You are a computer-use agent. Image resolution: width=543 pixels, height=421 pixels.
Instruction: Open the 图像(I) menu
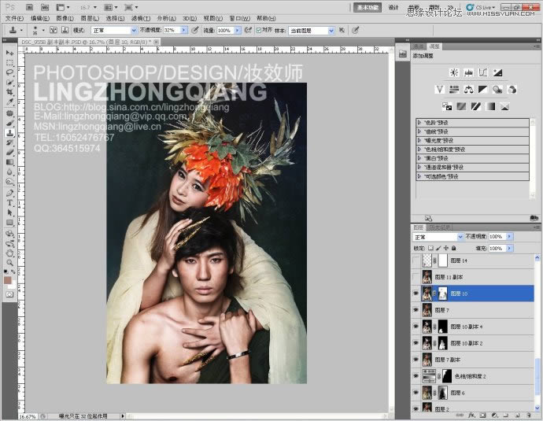(x=65, y=18)
